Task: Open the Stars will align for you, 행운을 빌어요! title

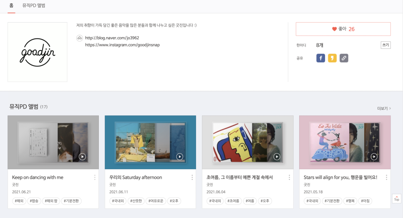Action: tap(340, 177)
